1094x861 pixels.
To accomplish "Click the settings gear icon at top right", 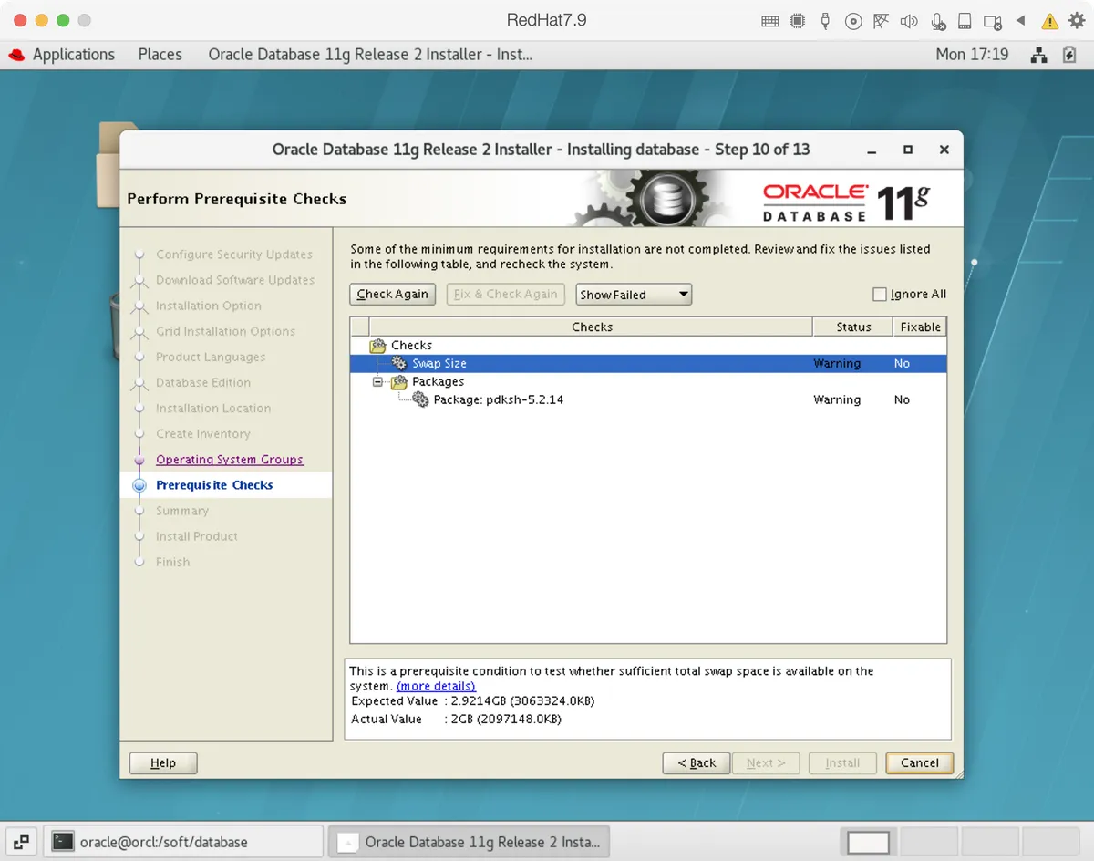I will coord(1076,19).
